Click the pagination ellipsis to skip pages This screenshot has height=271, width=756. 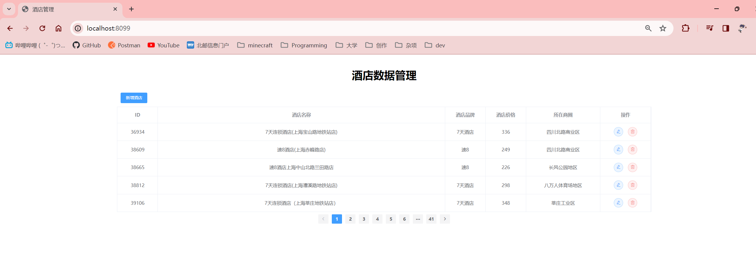pyautogui.click(x=418, y=219)
